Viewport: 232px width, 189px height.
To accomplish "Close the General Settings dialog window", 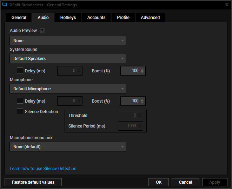I will click(x=226, y=5).
